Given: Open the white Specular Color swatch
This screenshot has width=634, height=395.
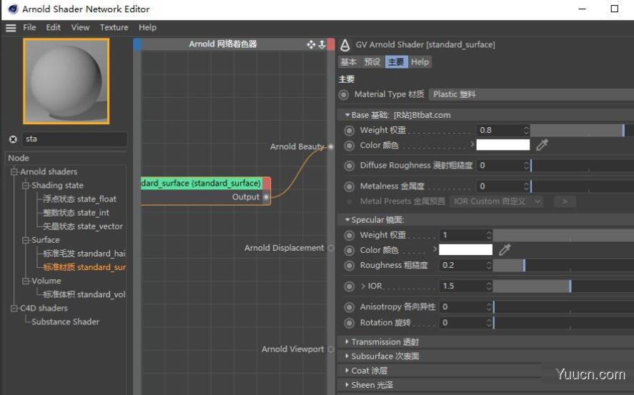Looking at the screenshot, I should (x=465, y=249).
